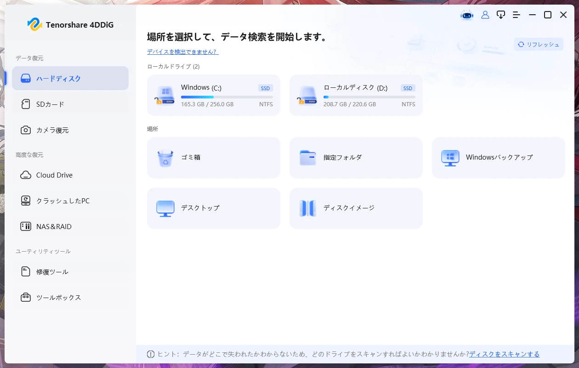This screenshot has width=579, height=368.
Task: Open Cloud Drive recovery option
Action: tap(70, 175)
